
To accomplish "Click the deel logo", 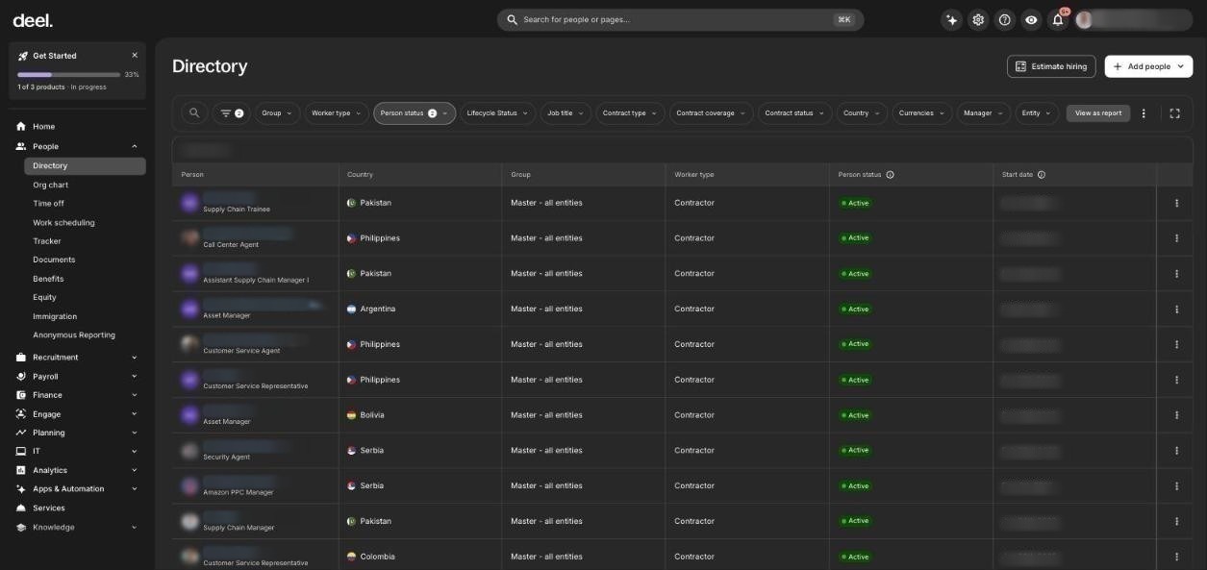I will coord(33,20).
